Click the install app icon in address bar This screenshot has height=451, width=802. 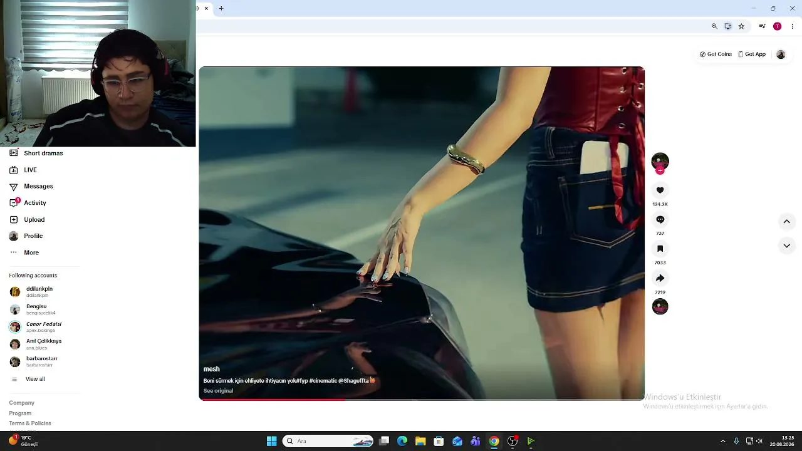(728, 26)
